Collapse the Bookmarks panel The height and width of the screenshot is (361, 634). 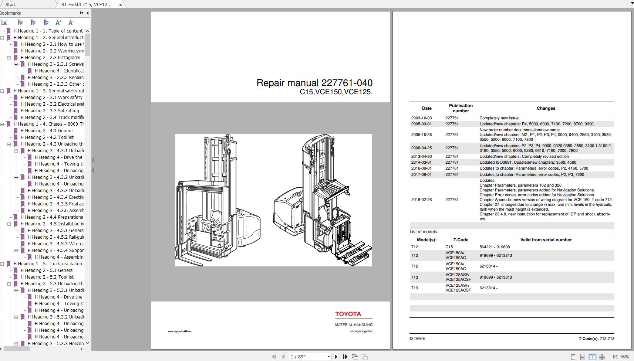point(88,13)
